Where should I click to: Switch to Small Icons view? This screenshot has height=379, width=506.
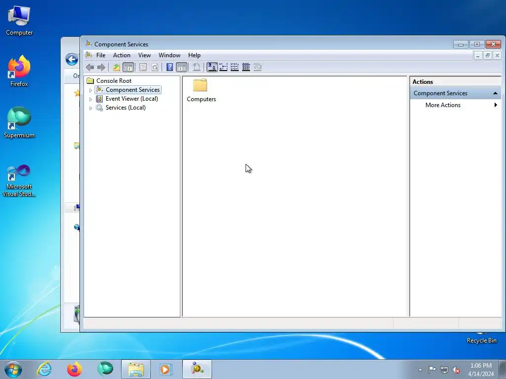(x=223, y=67)
